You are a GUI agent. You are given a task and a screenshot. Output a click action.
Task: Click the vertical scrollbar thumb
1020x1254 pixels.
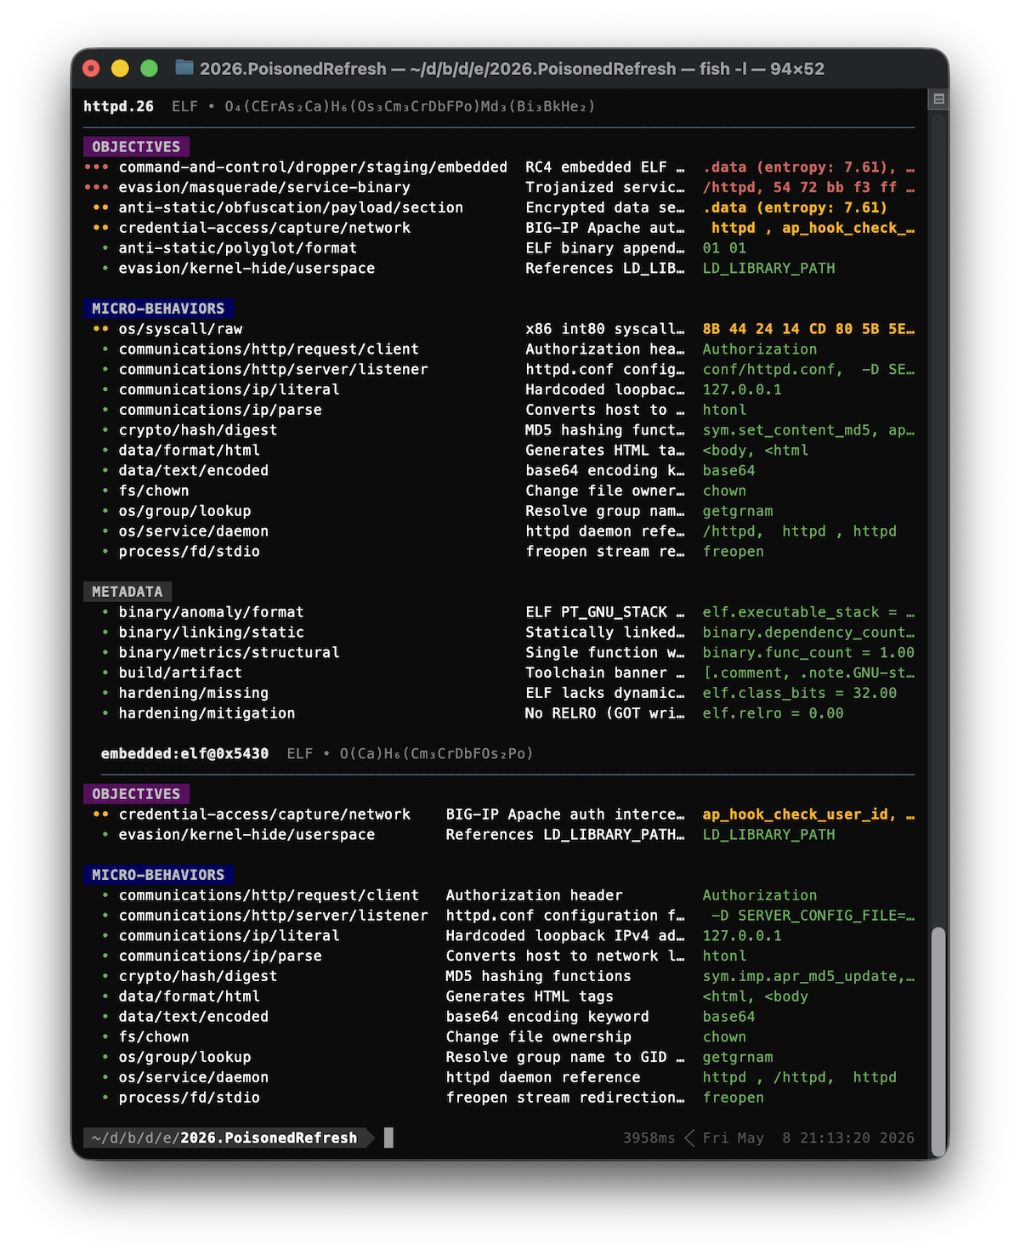(938, 1041)
